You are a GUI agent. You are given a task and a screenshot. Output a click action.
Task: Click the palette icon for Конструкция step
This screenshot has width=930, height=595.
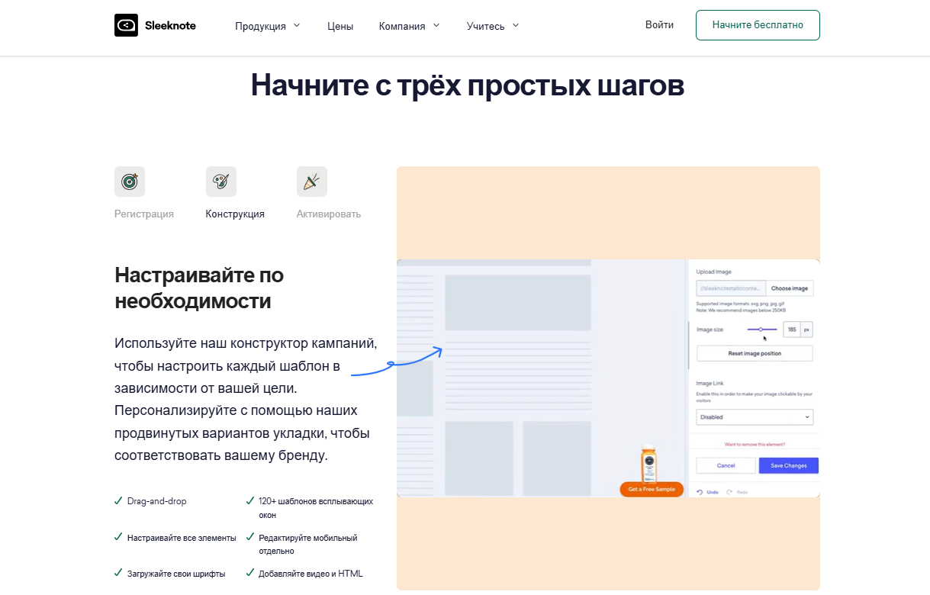pos(220,181)
